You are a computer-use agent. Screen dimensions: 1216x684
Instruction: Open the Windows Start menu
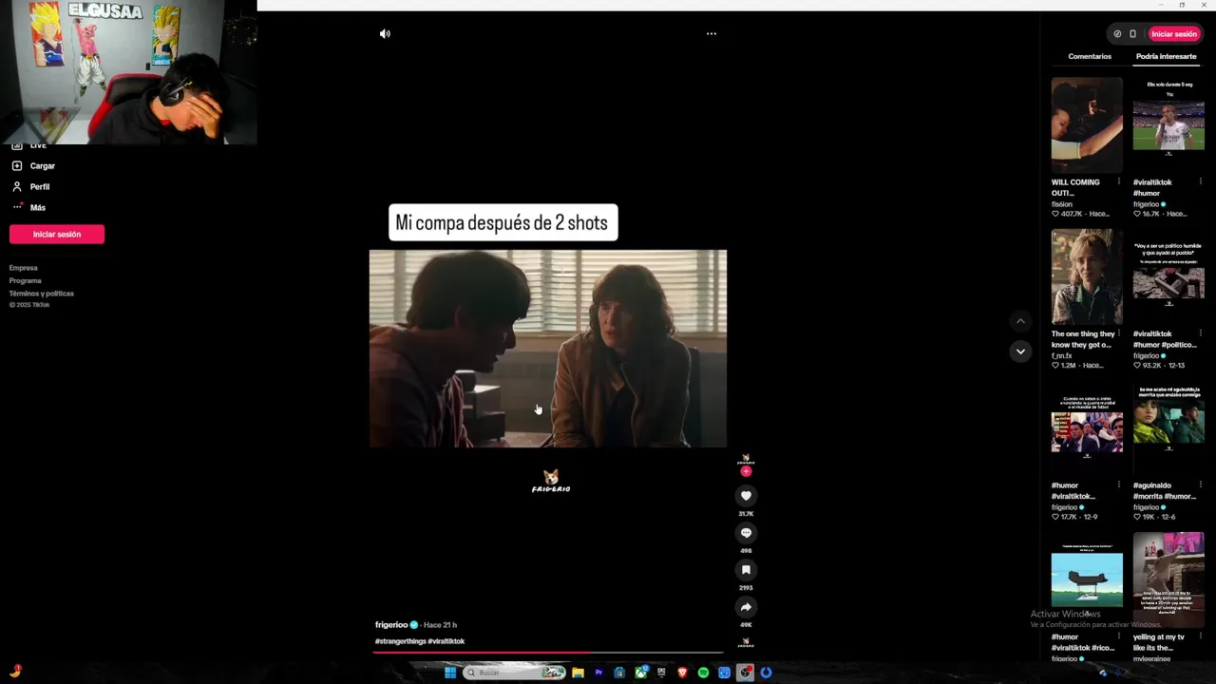(450, 673)
